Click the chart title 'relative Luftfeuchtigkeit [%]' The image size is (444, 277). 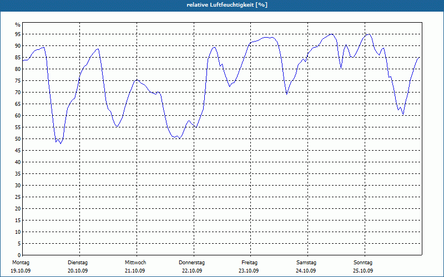[227, 5]
